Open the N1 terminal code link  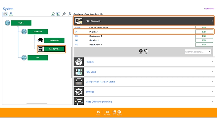(77, 40)
